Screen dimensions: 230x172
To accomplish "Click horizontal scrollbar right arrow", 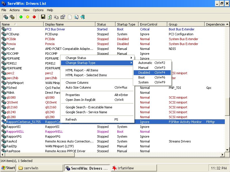I will pyautogui.click(x=223, y=155).
